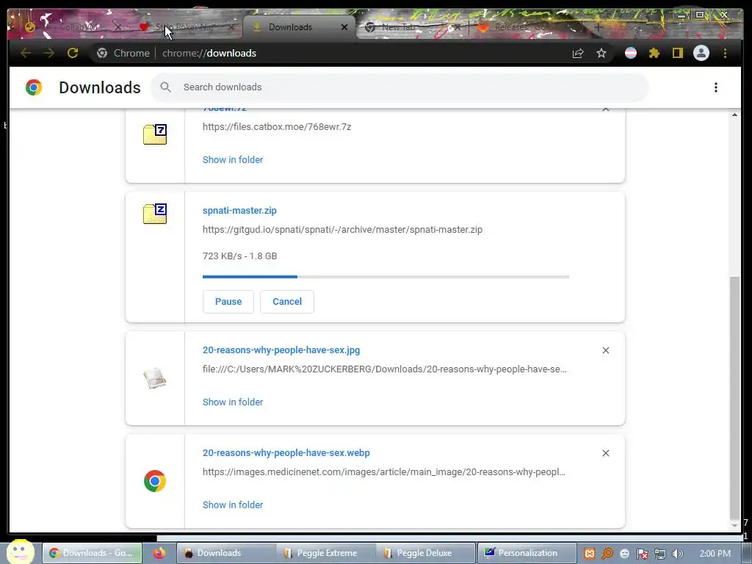Click the volume speaker tray icon
The width and height of the screenshot is (752, 564).
coord(678,554)
